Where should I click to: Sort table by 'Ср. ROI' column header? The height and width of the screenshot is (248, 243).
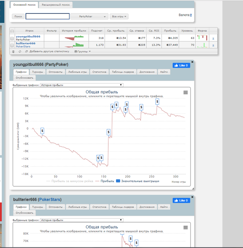(x=154, y=31)
